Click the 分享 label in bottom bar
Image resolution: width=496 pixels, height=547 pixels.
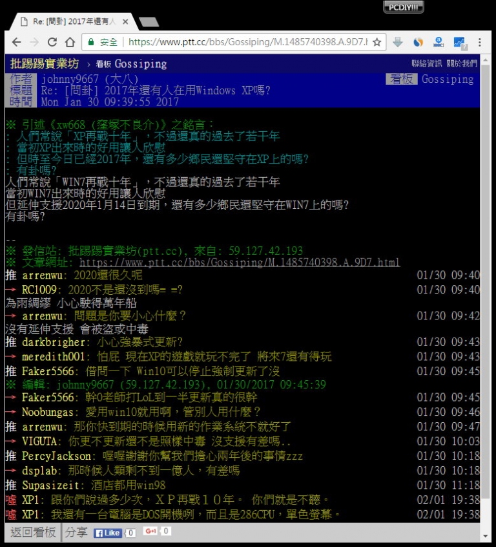pyautogui.click(x=76, y=532)
